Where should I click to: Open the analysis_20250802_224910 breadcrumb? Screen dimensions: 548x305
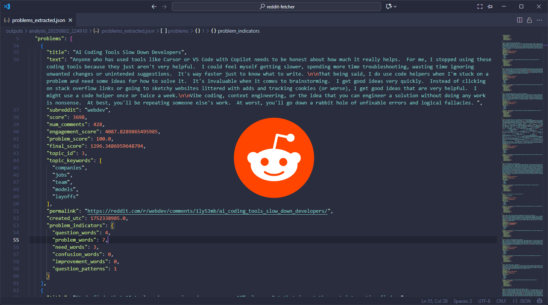(58, 31)
